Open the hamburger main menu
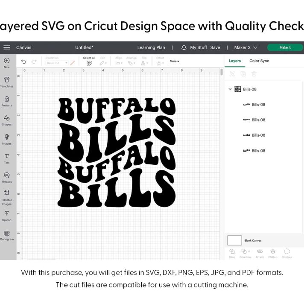 tap(6, 47)
